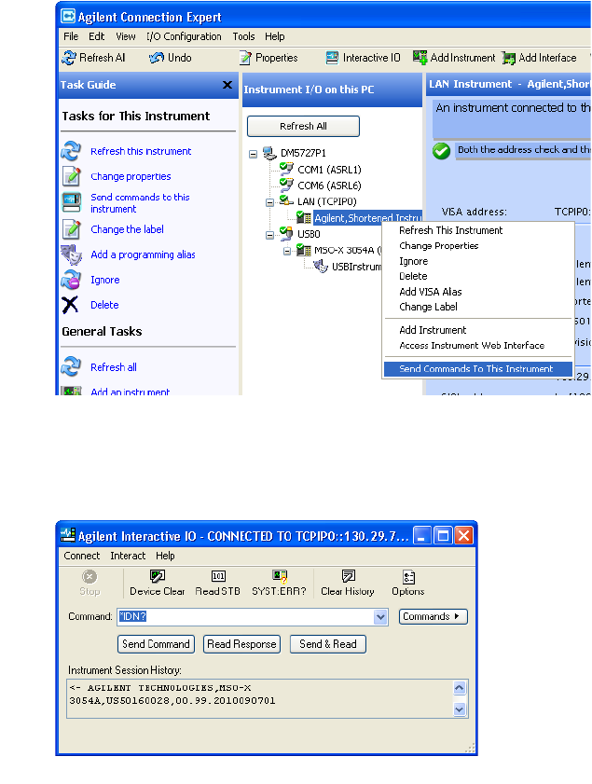Collapse the USB0 tree node
Image resolution: width=592 pixels, height=784 pixels.
tap(270, 235)
